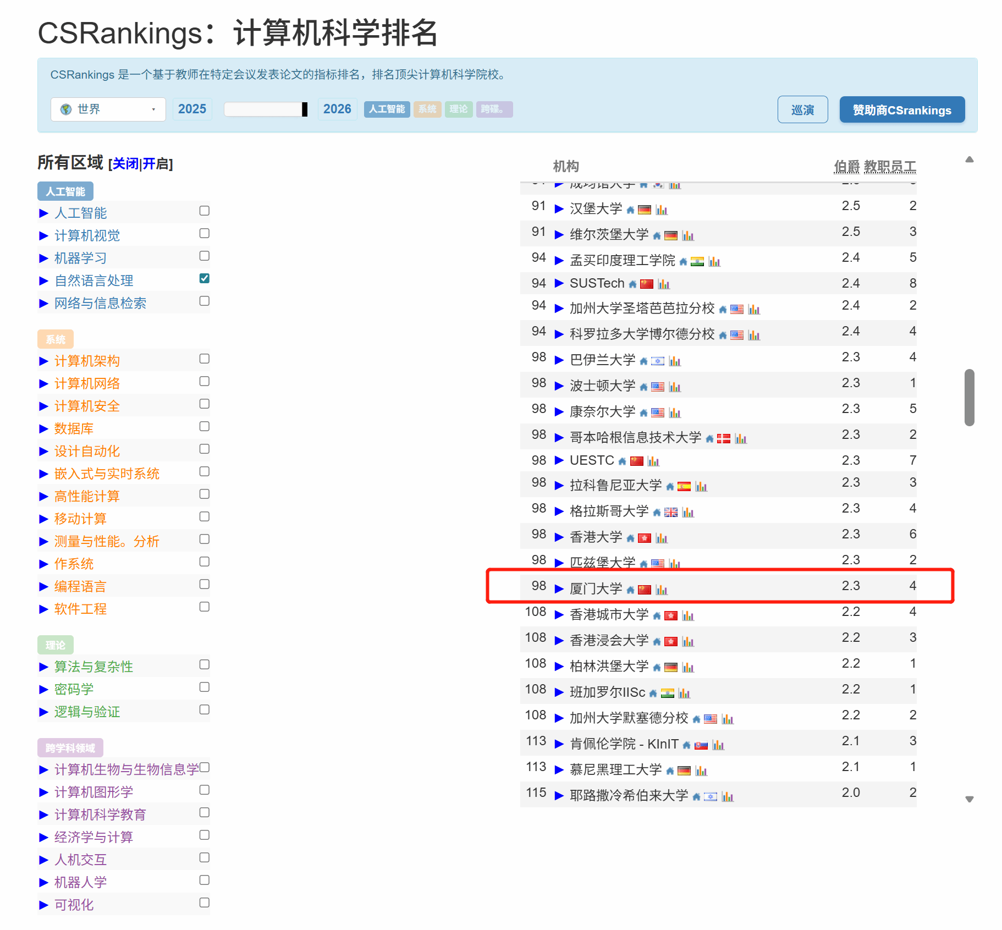
Task: Open bar chart icon for 厦门大学
Action: 662,590
